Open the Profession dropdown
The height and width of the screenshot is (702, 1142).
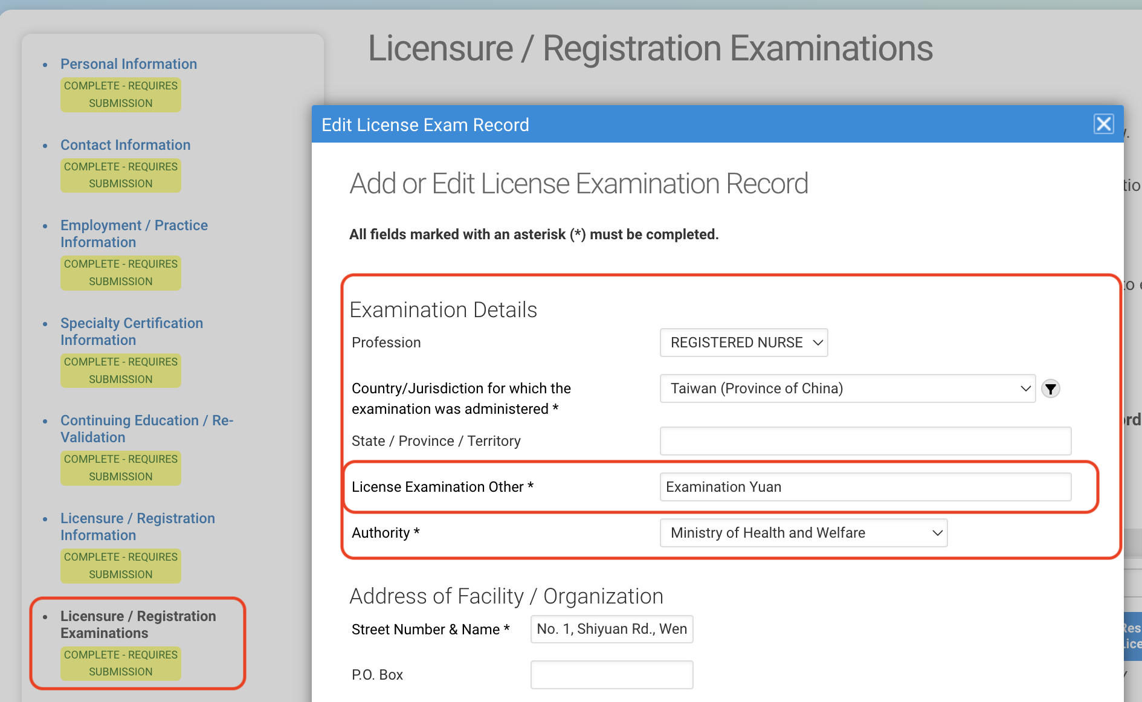(743, 343)
